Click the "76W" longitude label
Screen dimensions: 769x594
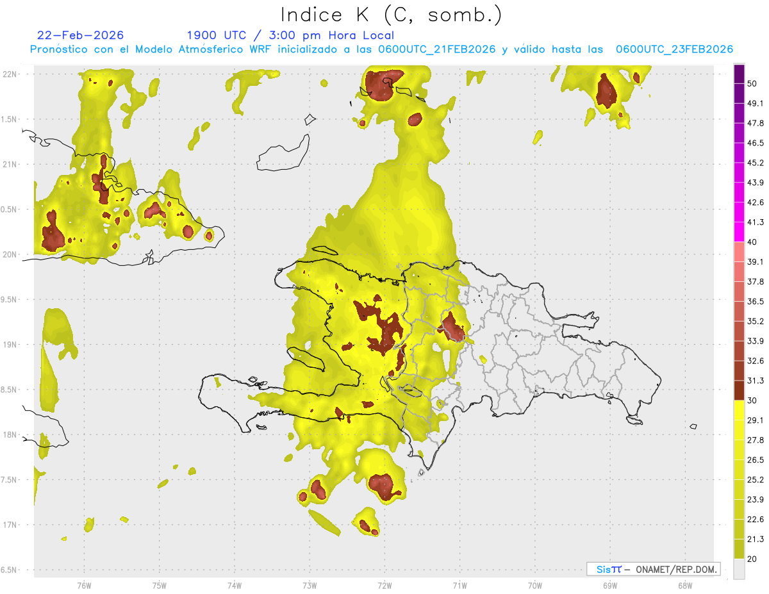coord(84,586)
